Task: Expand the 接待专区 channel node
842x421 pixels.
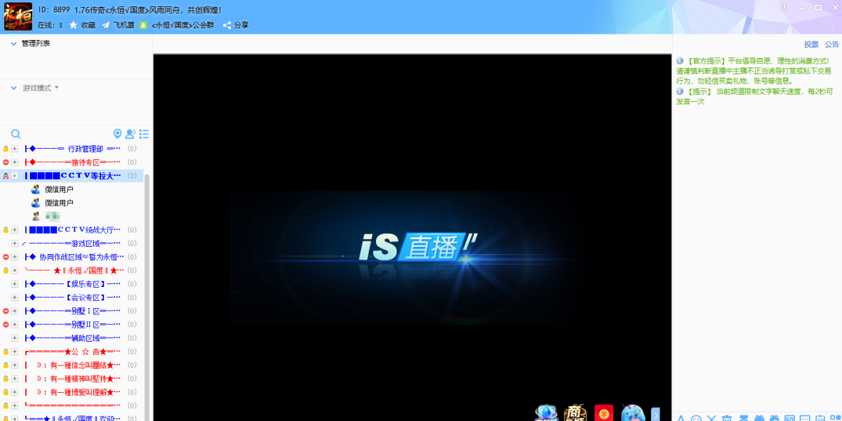Action: (15, 162)
